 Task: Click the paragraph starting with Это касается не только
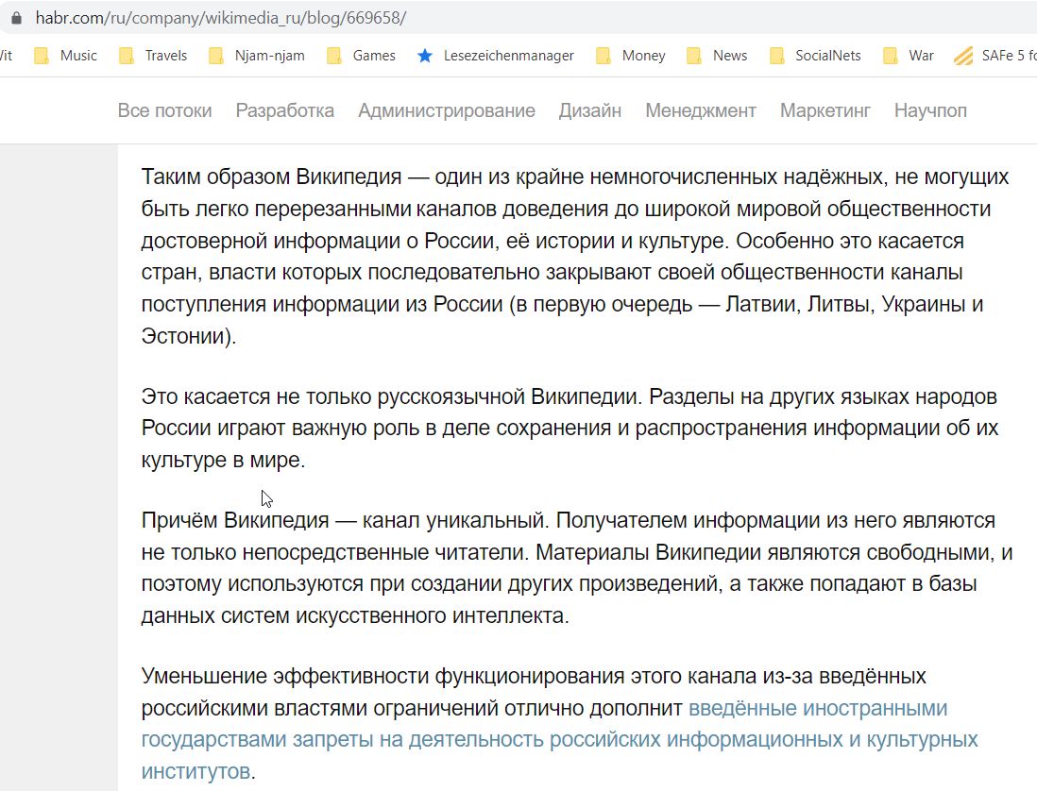(x=570, y=429)
